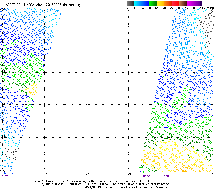Screen dimensions: 215x189
Task: Select the yellow 20-25 knots color segment
Action: coord(160,3)
